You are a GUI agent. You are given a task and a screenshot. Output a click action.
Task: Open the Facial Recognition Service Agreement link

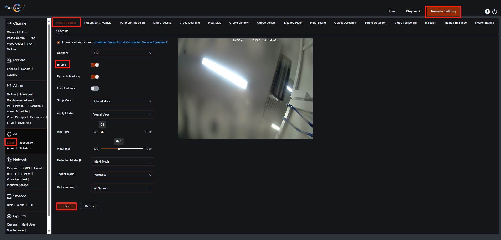pos(131,42)
